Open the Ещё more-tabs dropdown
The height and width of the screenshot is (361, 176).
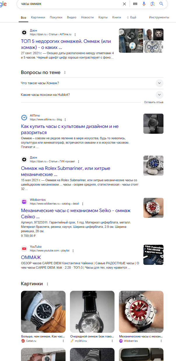click(x=132, y=17)
